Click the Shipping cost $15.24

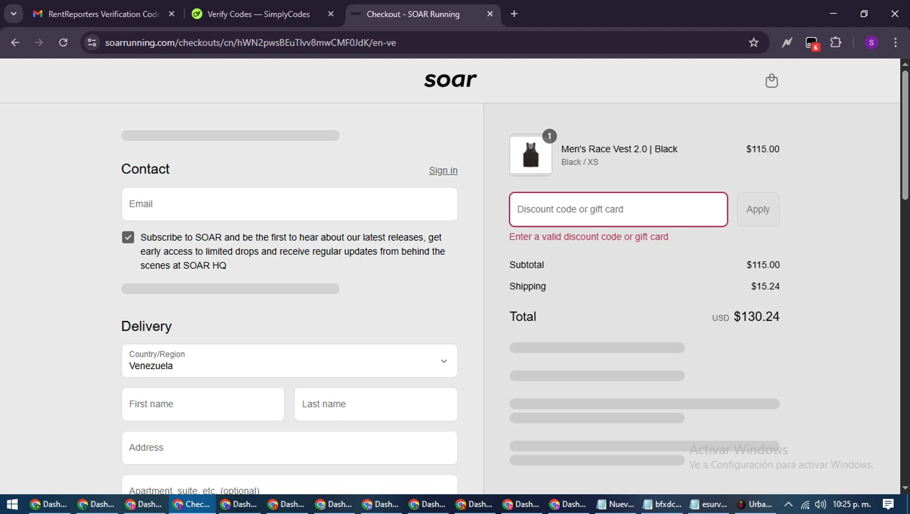765,286
